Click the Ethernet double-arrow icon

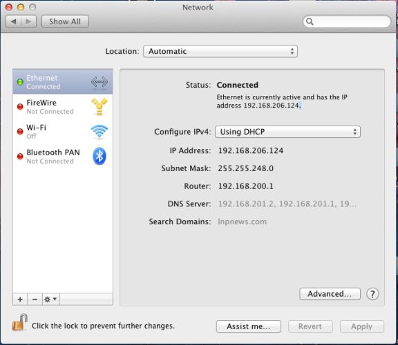tap(99, 81)
